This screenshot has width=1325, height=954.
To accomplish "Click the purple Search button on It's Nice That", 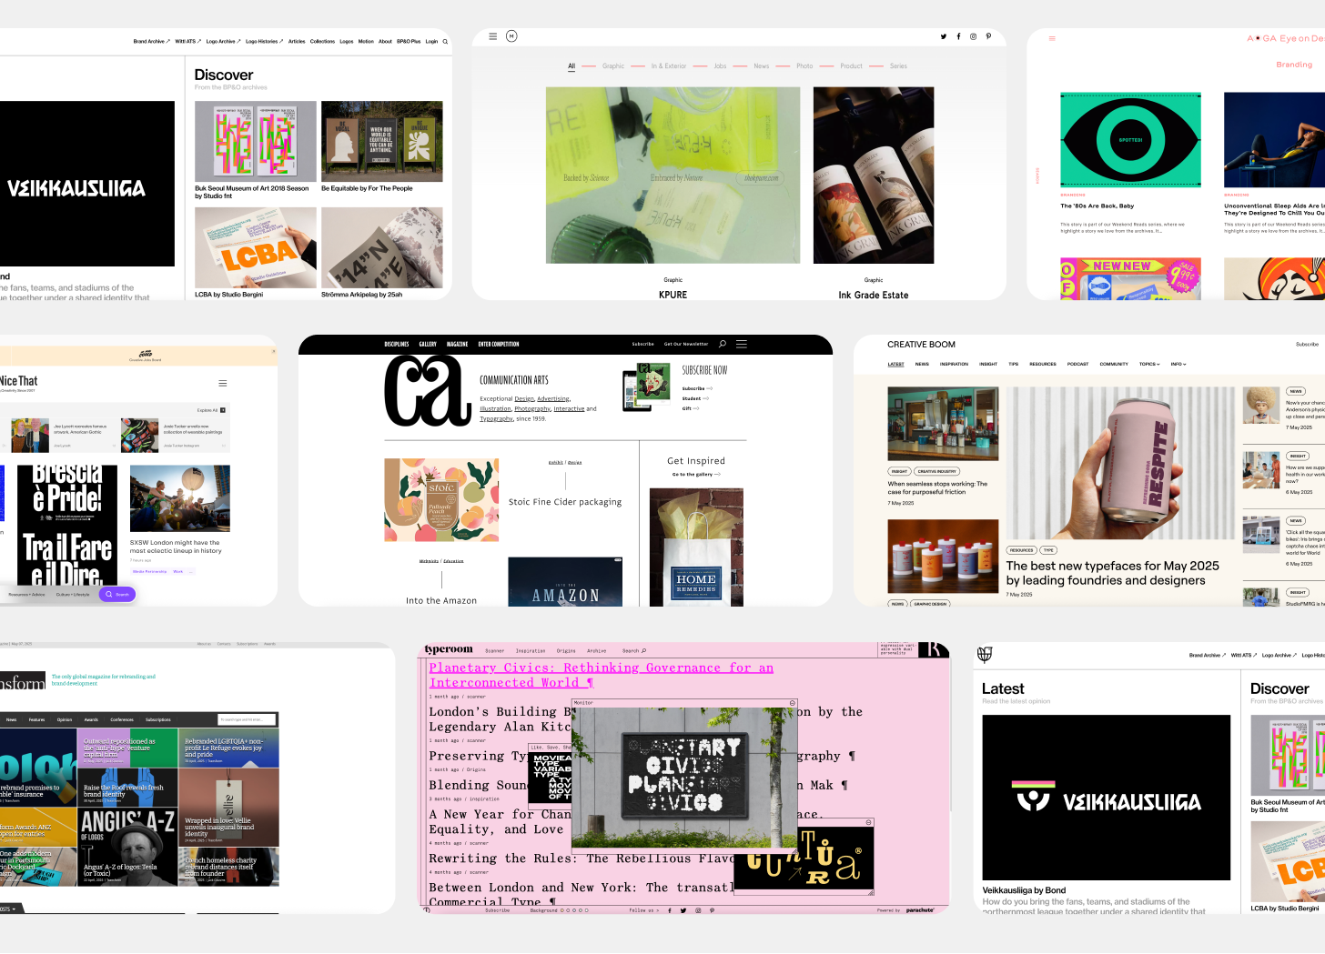I will point(117,594).
